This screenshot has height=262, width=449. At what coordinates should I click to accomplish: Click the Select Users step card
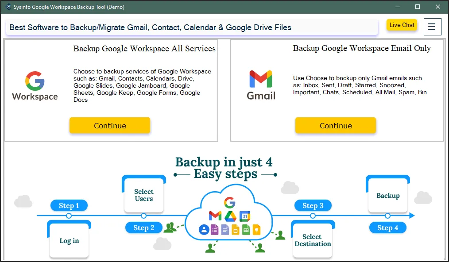(144, 194)
